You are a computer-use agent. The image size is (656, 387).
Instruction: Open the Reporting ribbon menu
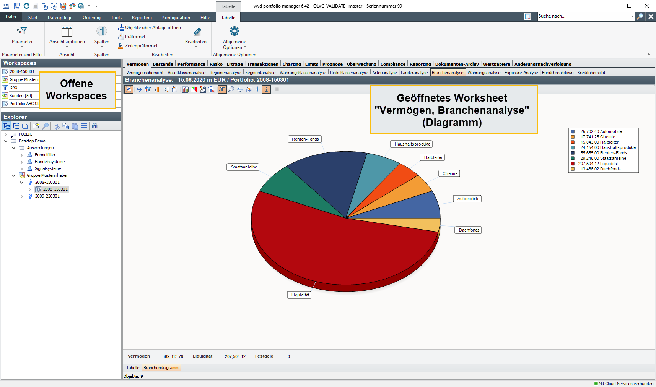[142, 18]
